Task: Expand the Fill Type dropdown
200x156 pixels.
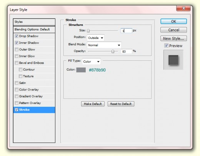Action: [91, 62]
